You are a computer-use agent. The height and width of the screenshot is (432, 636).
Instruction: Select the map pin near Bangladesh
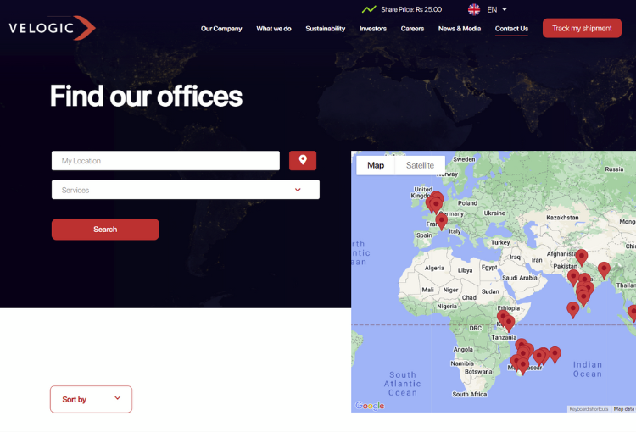point(604,270)
